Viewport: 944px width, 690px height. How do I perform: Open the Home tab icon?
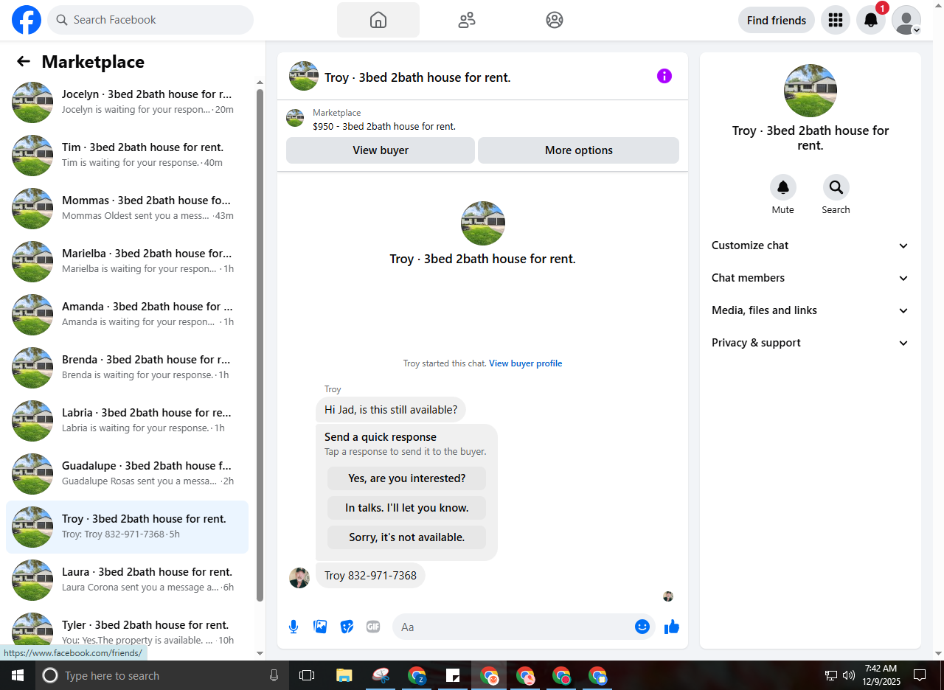378,20
